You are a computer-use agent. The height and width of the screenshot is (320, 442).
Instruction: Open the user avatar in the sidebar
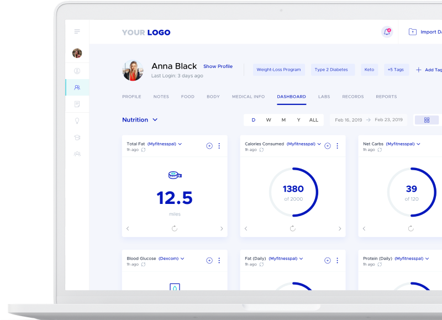[77, 53]
